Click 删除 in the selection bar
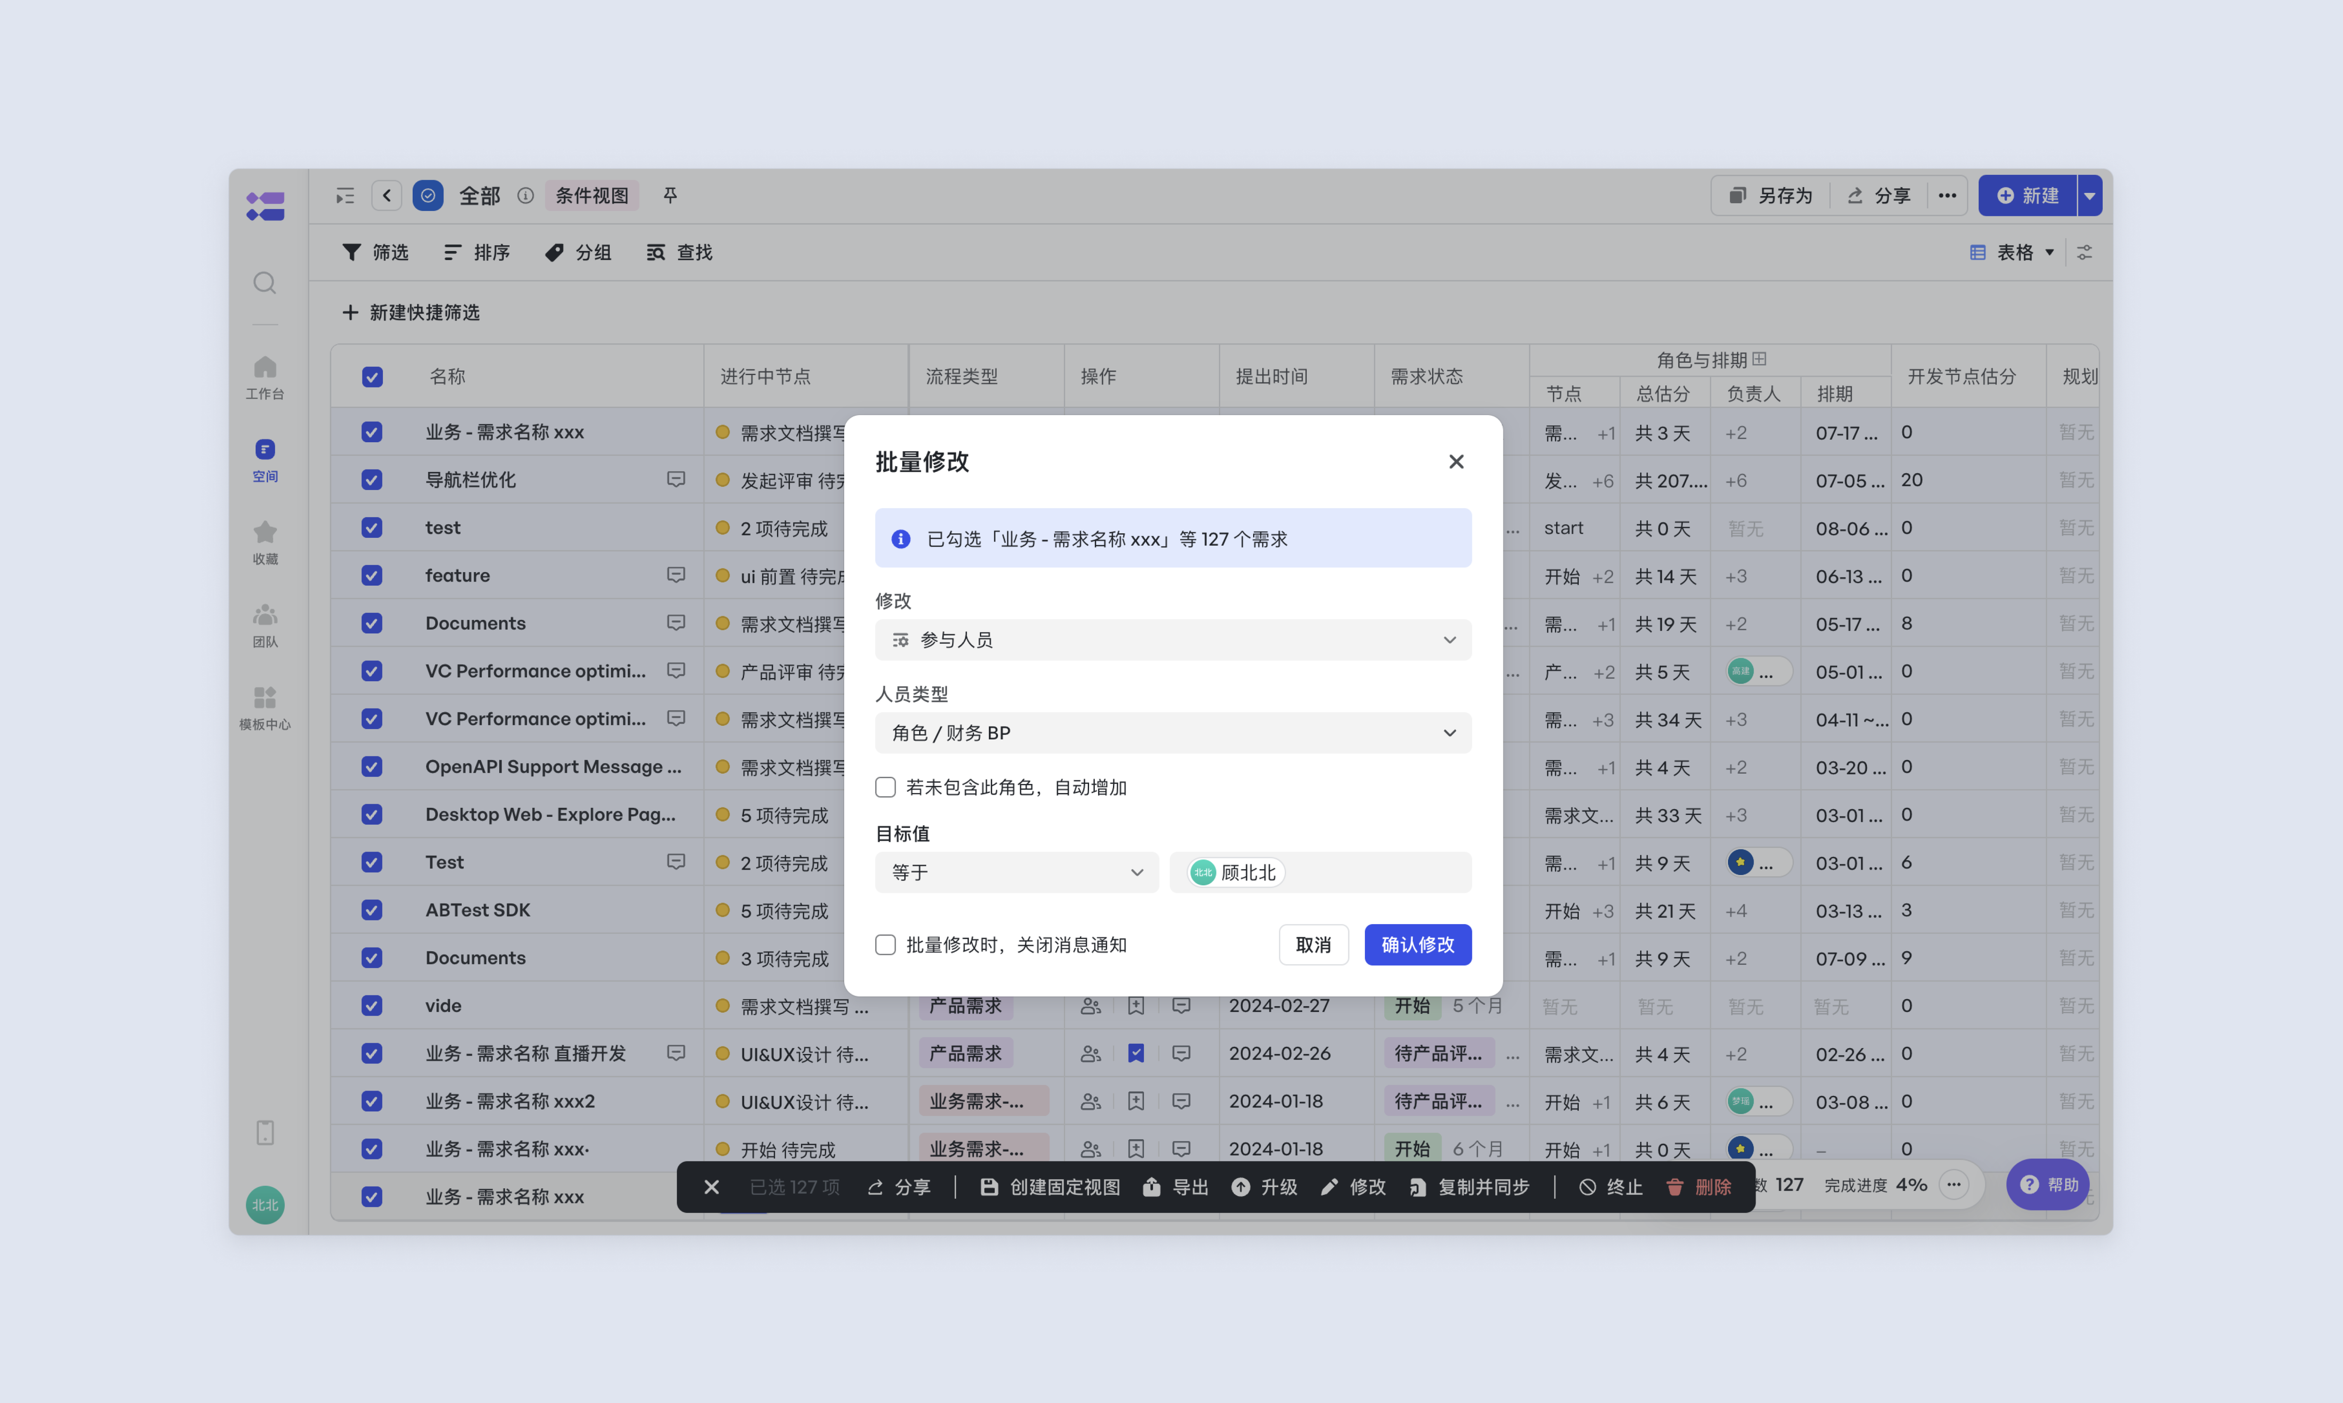 pyautogui.click(x=1699, y=1187)
